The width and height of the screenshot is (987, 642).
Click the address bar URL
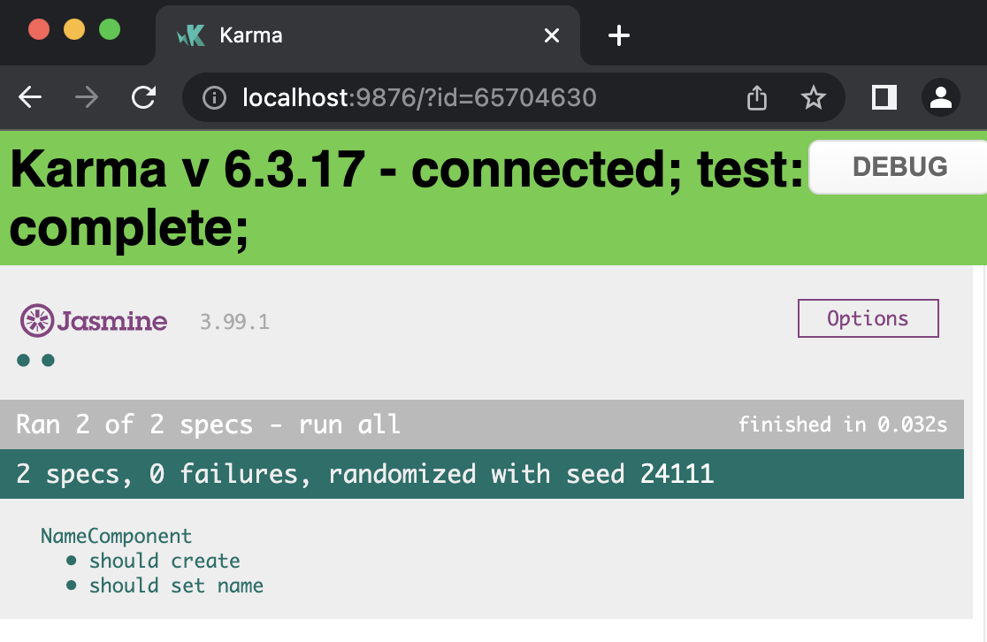tap(419, 98)
